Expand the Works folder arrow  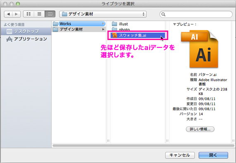[x=103, y=24]
